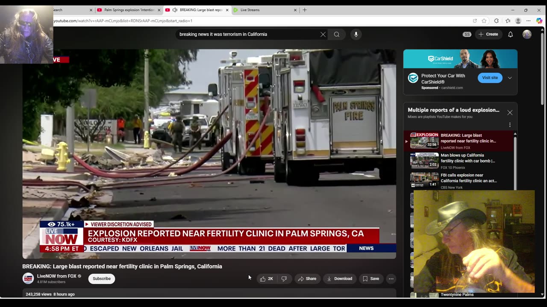Open more actions ellipsis below the video

(391, 279)
